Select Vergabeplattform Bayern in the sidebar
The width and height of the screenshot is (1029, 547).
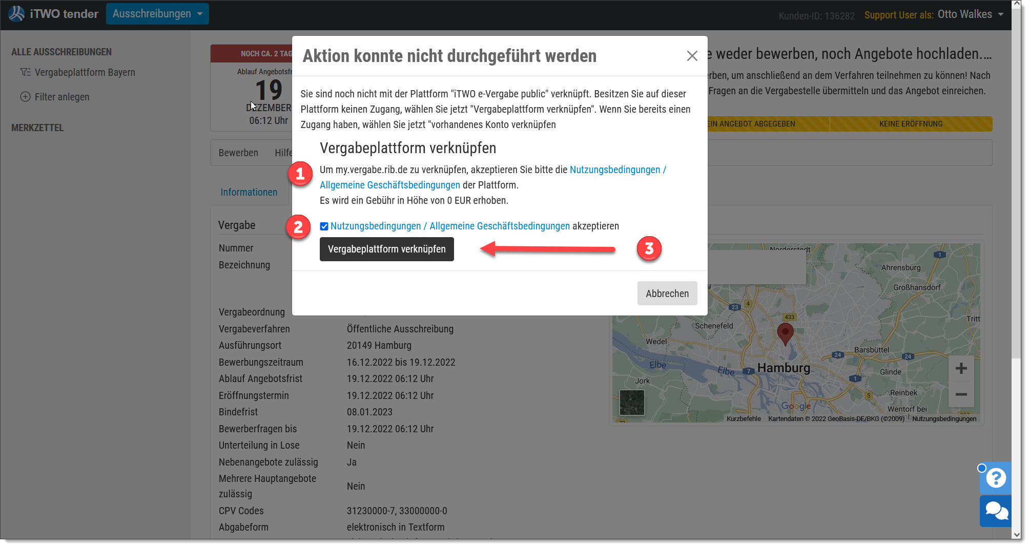click(85, 72)
